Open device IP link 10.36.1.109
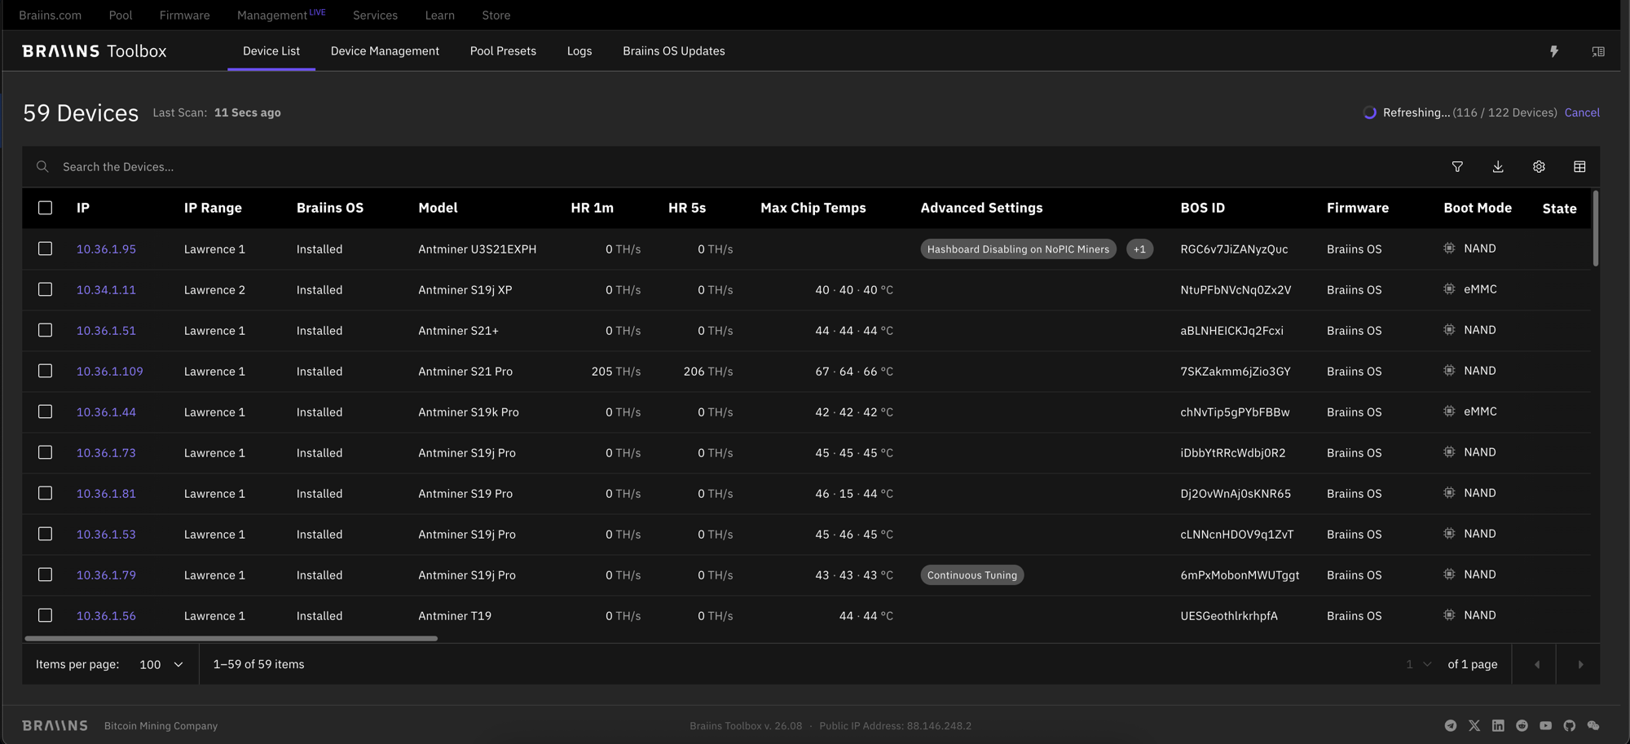The height and width of the screenshot is (744, 1630). [x=110, y=372]
